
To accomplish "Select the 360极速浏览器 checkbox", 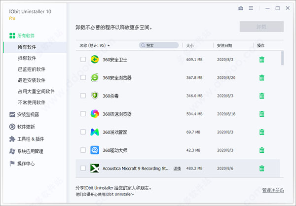I will 83,114.
